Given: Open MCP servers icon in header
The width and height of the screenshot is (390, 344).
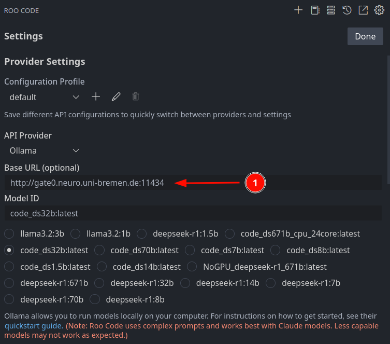Looking at the screenshot, I should pyautogui.click(x=331, y=10).
